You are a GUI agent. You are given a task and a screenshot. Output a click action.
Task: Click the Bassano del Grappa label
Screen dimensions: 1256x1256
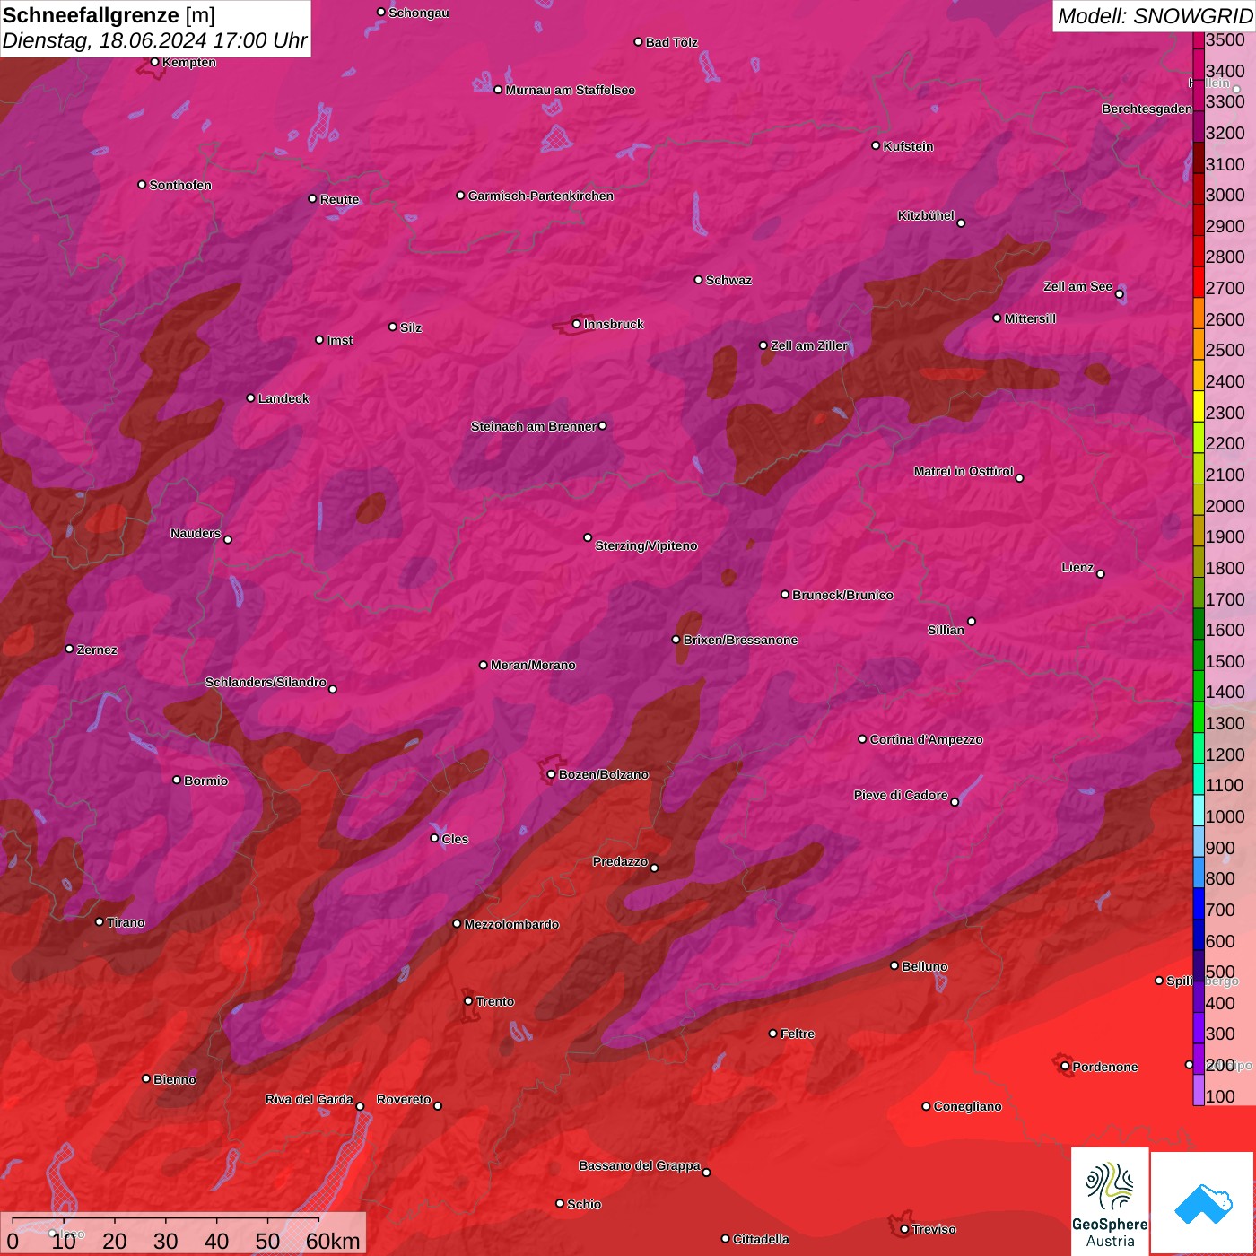tap(639, 1165)
